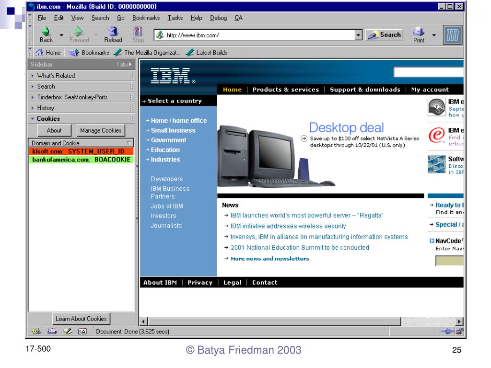Open the Composer icon in status bar
Image resolution: width=491 pixels, height=368 pixels.
67,331
